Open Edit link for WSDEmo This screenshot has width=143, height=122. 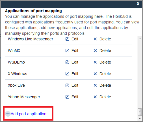[x=75, y=62]
